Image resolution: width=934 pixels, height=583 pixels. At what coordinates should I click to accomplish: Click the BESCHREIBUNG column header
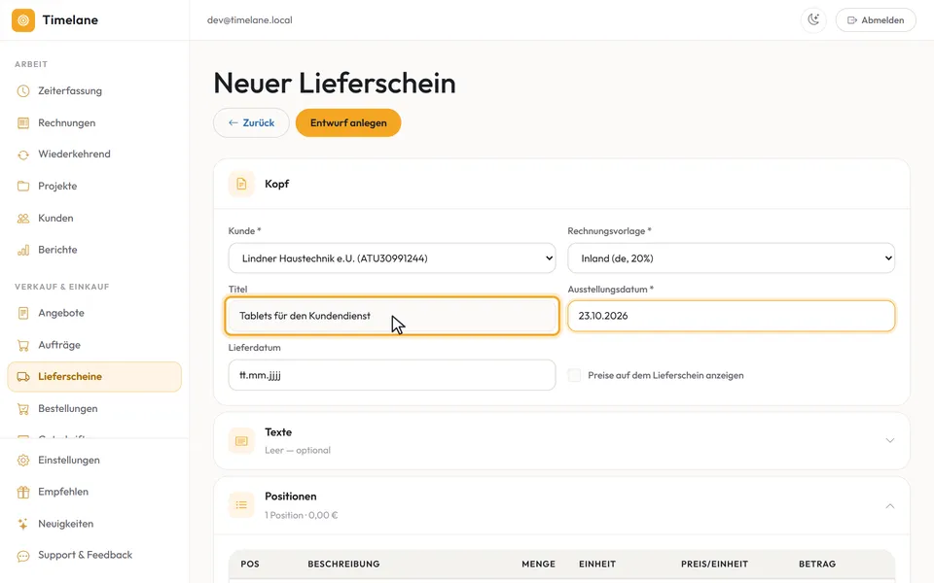(x=343, y=564)
